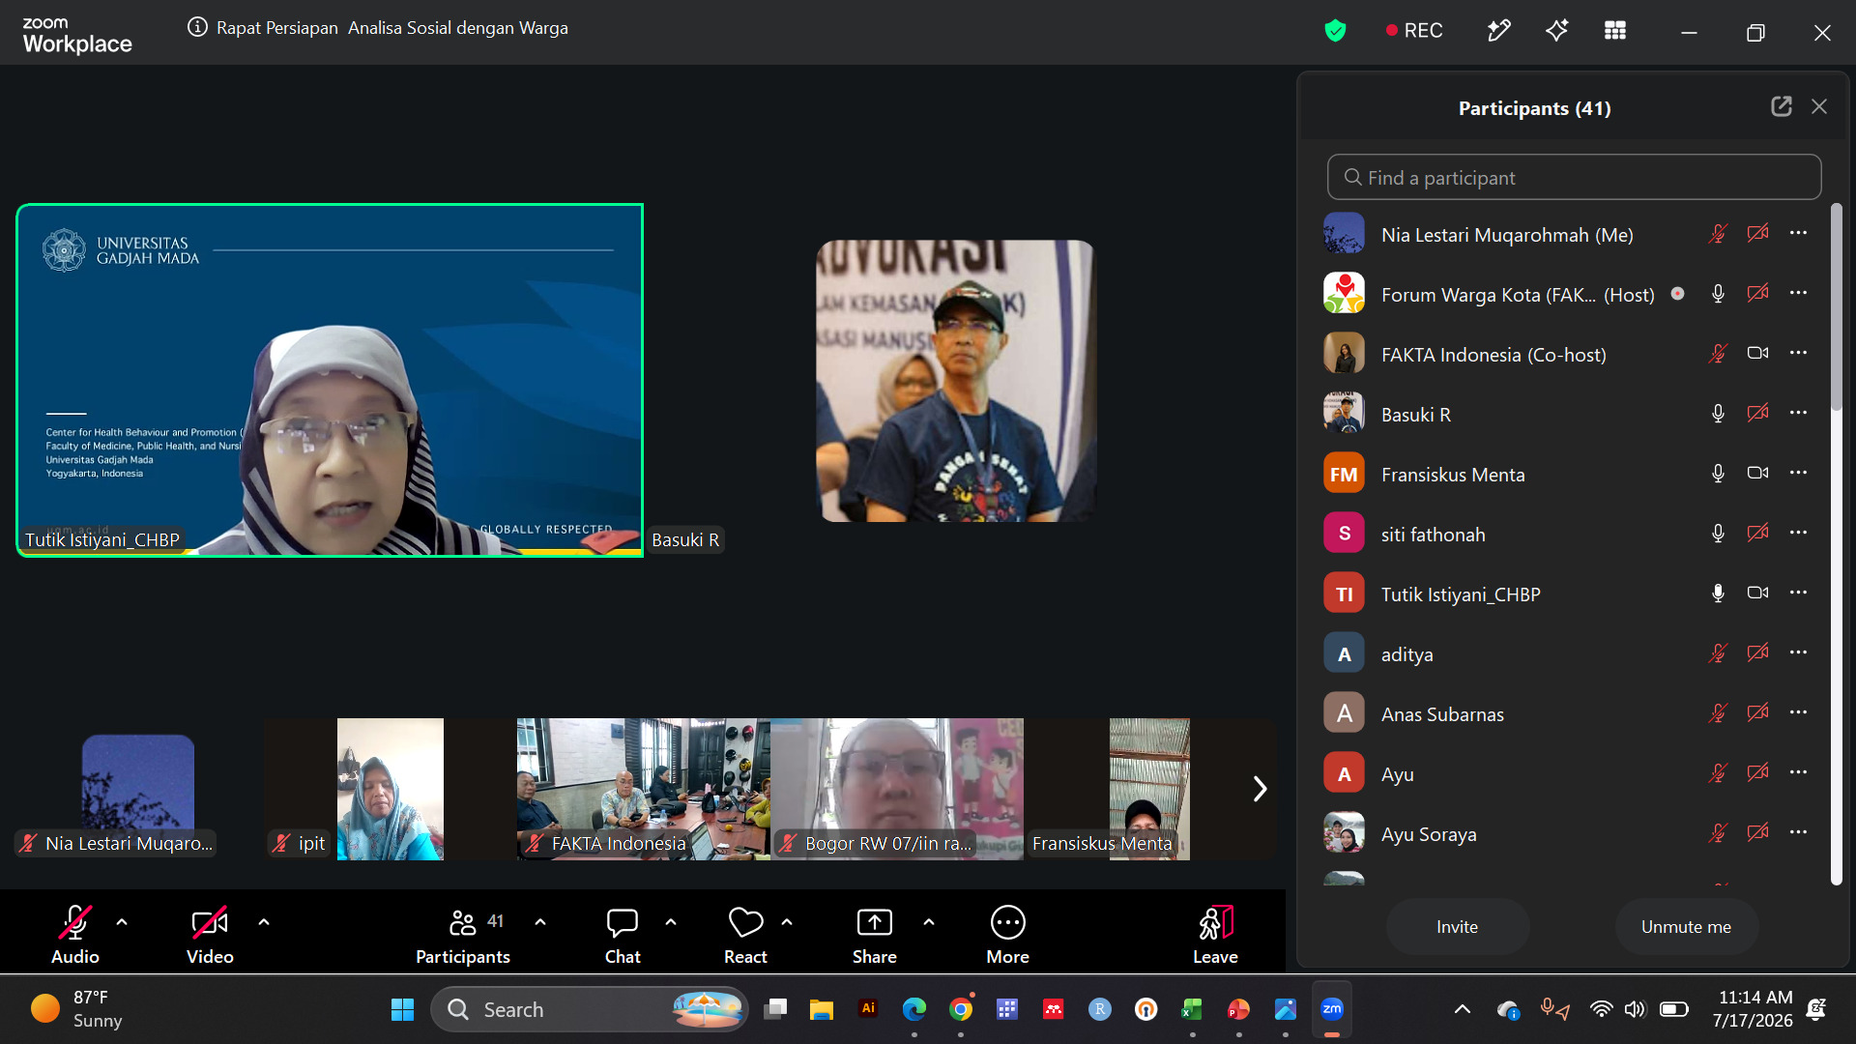1856x1044 pixels.
Task: Open Excel from the taskbar
Action: pyautogui.click(x=1192, y=1009)
